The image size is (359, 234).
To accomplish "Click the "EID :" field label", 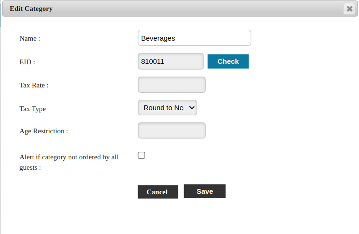I will pyautogui.click(x=27, y=62).
